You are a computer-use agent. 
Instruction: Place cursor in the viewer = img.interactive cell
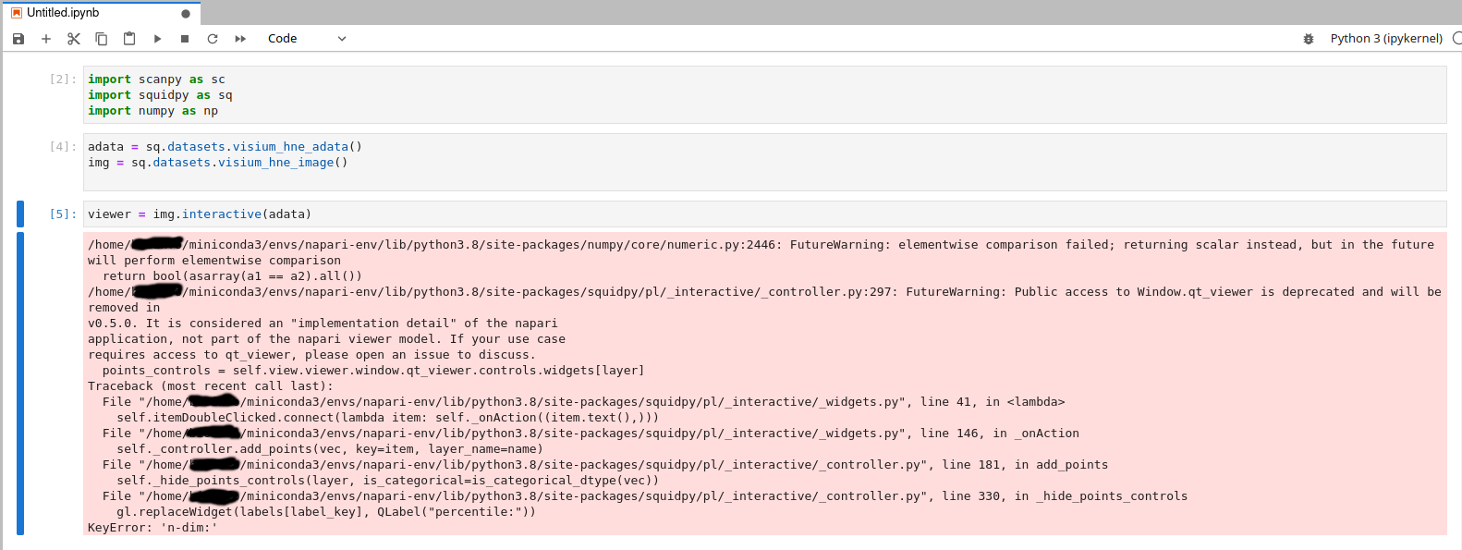277,214
